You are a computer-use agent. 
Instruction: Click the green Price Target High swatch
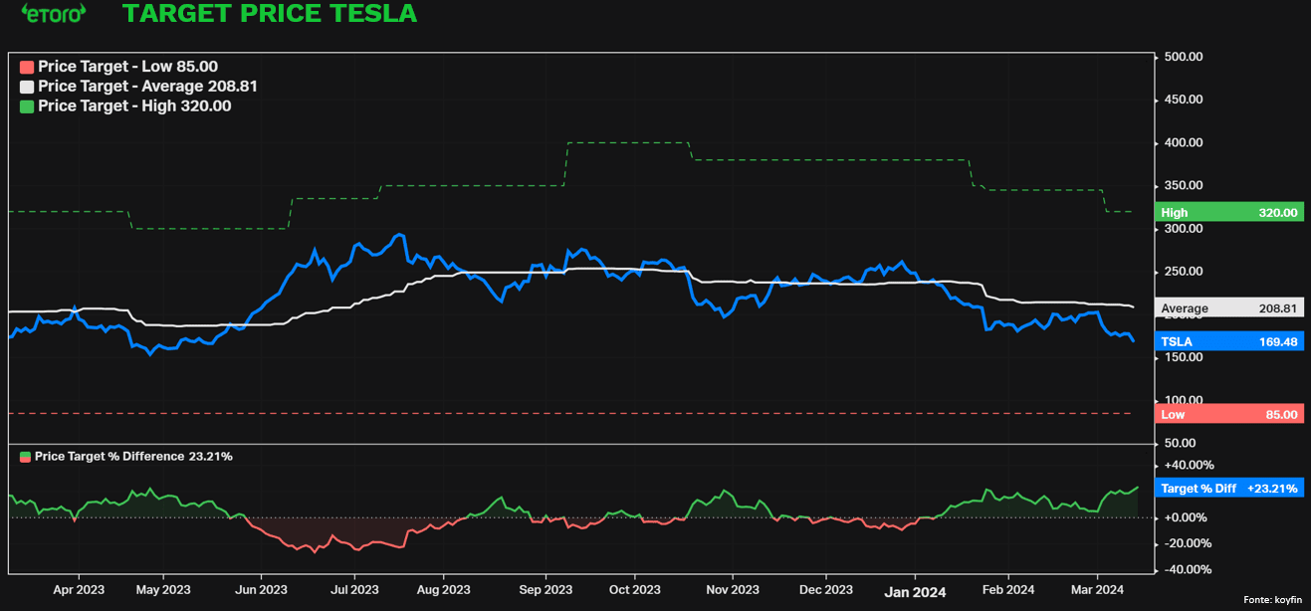click(27, 106)
